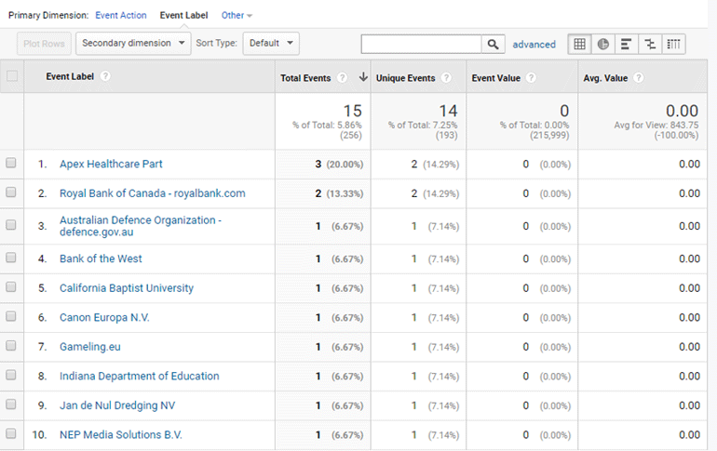The image size is (717, 451).
Task: Click Apex Healthcare's Total Events value 3 (20.00%)
Action: (339, 165)
